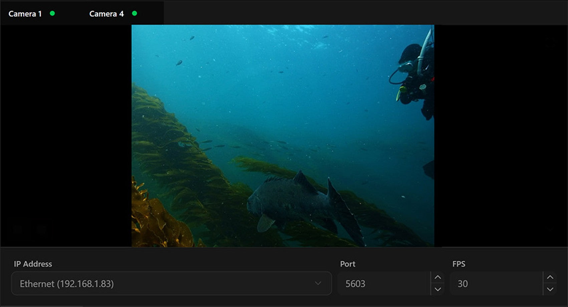Image resolution: width=568 pixels, height=307 pixels.
Task: Raise FPS using the up arrow
Action: [550, 277]
